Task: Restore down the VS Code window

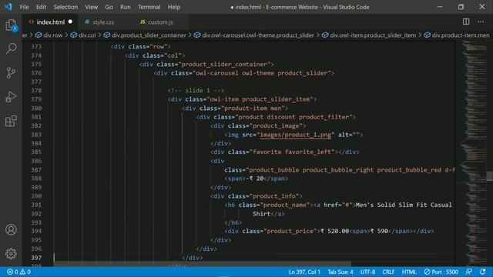Action: click(461, 7)
